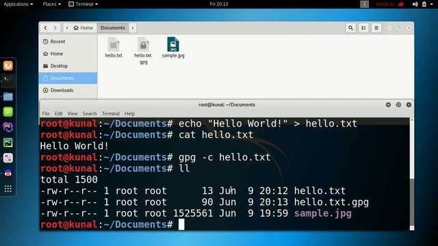Image resolution: width=438 pixels, height=246 pixels.
Task: Click the Documents path bar button
Action: coord(112,28)
